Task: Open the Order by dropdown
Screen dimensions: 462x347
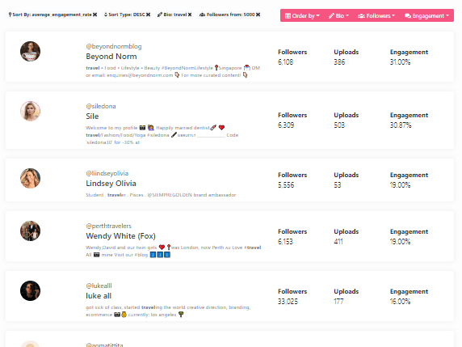Action: click(302, 15)
